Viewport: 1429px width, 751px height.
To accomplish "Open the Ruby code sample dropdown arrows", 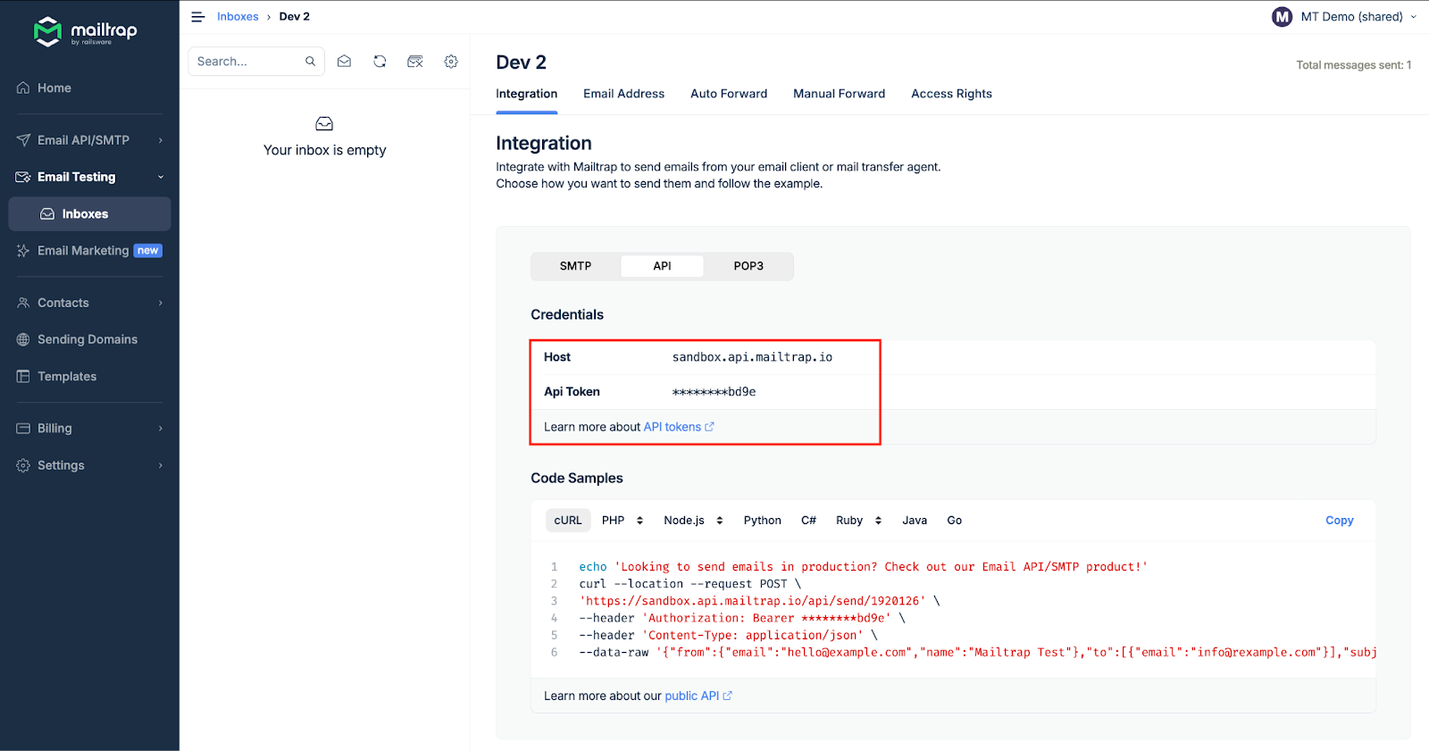I will (878, 521).
